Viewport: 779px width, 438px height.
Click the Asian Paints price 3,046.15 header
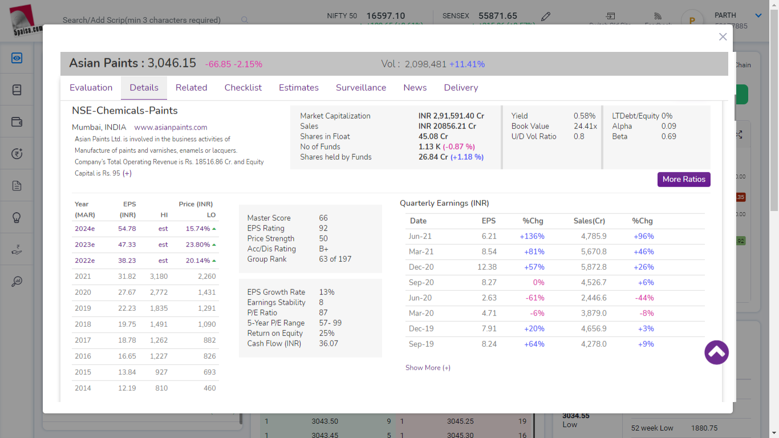(172, 63)
